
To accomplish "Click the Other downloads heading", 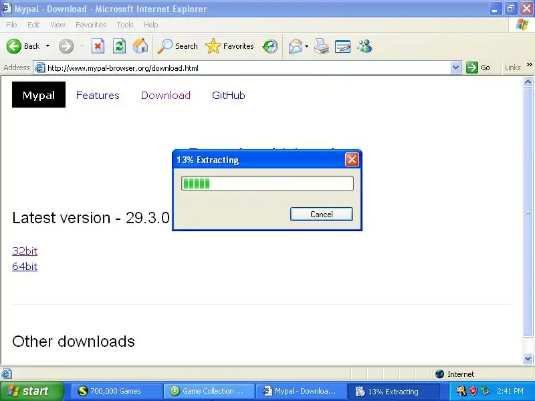I will [74, 342].
